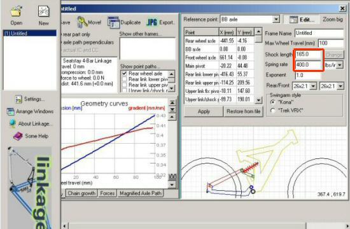Click the Shock length input field

(x=309, y=55)
